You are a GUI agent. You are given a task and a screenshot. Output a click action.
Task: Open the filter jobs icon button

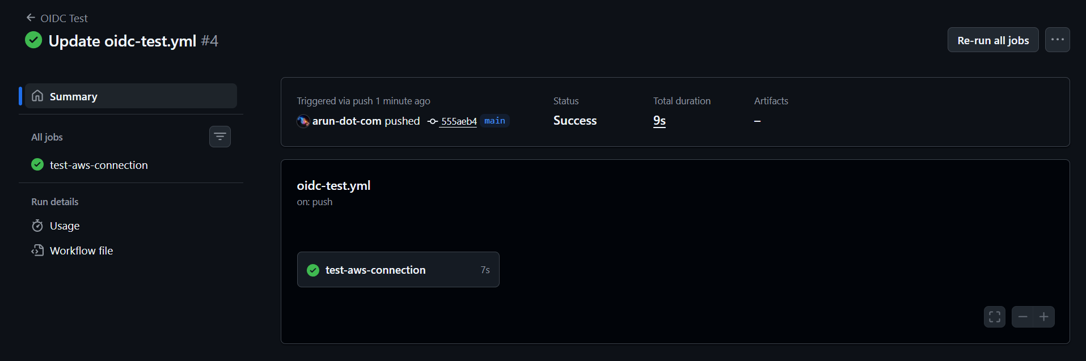(x=220, y=137)
